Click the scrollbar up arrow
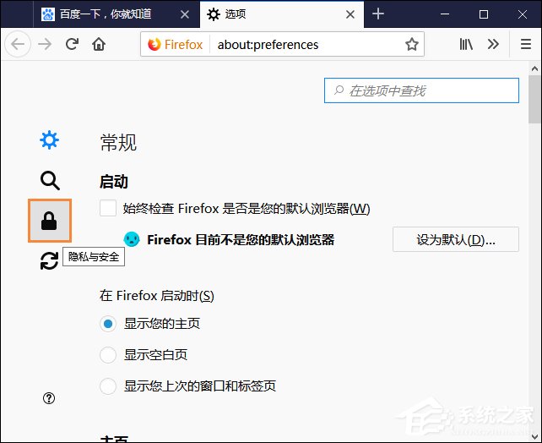The width and height of the screenshot is (542, 443). [x=534, y=68]
